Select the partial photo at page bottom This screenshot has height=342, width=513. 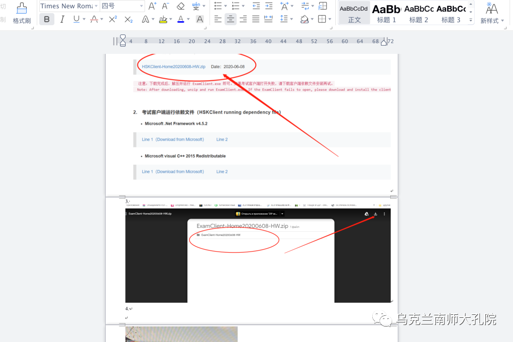click(181, 334)
